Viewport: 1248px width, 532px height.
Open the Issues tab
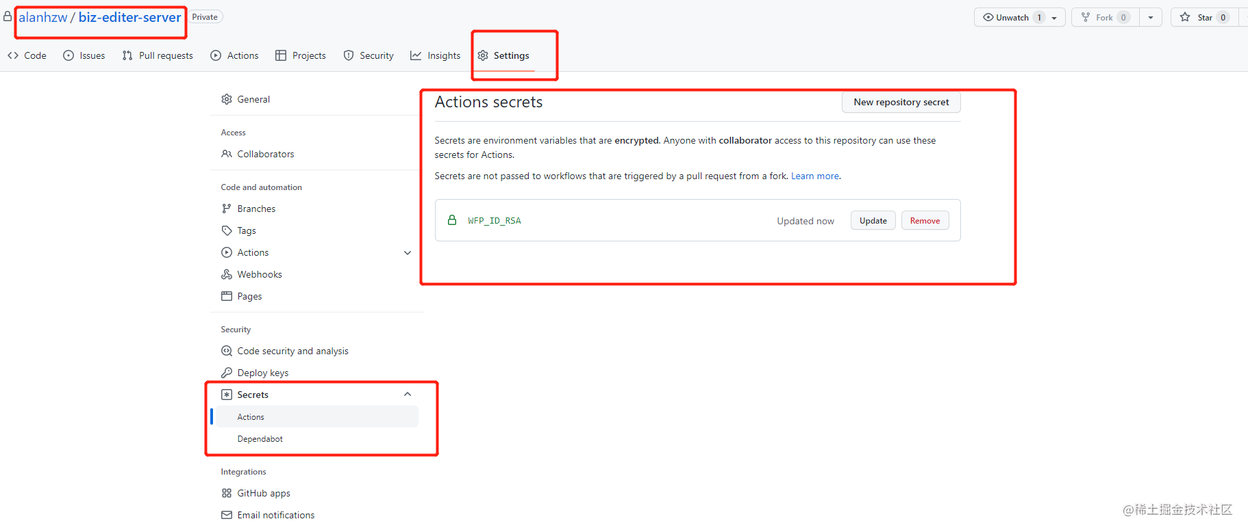pyautogui.click(x=84, y=55)
